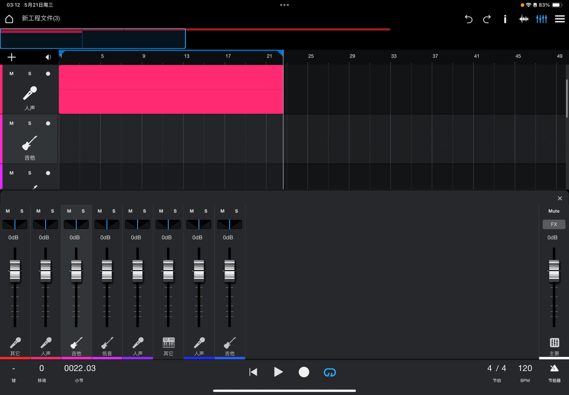This screenshot has height=395, width=569.
Task: Mute the 人声 track in the track list
Action: 11,74
